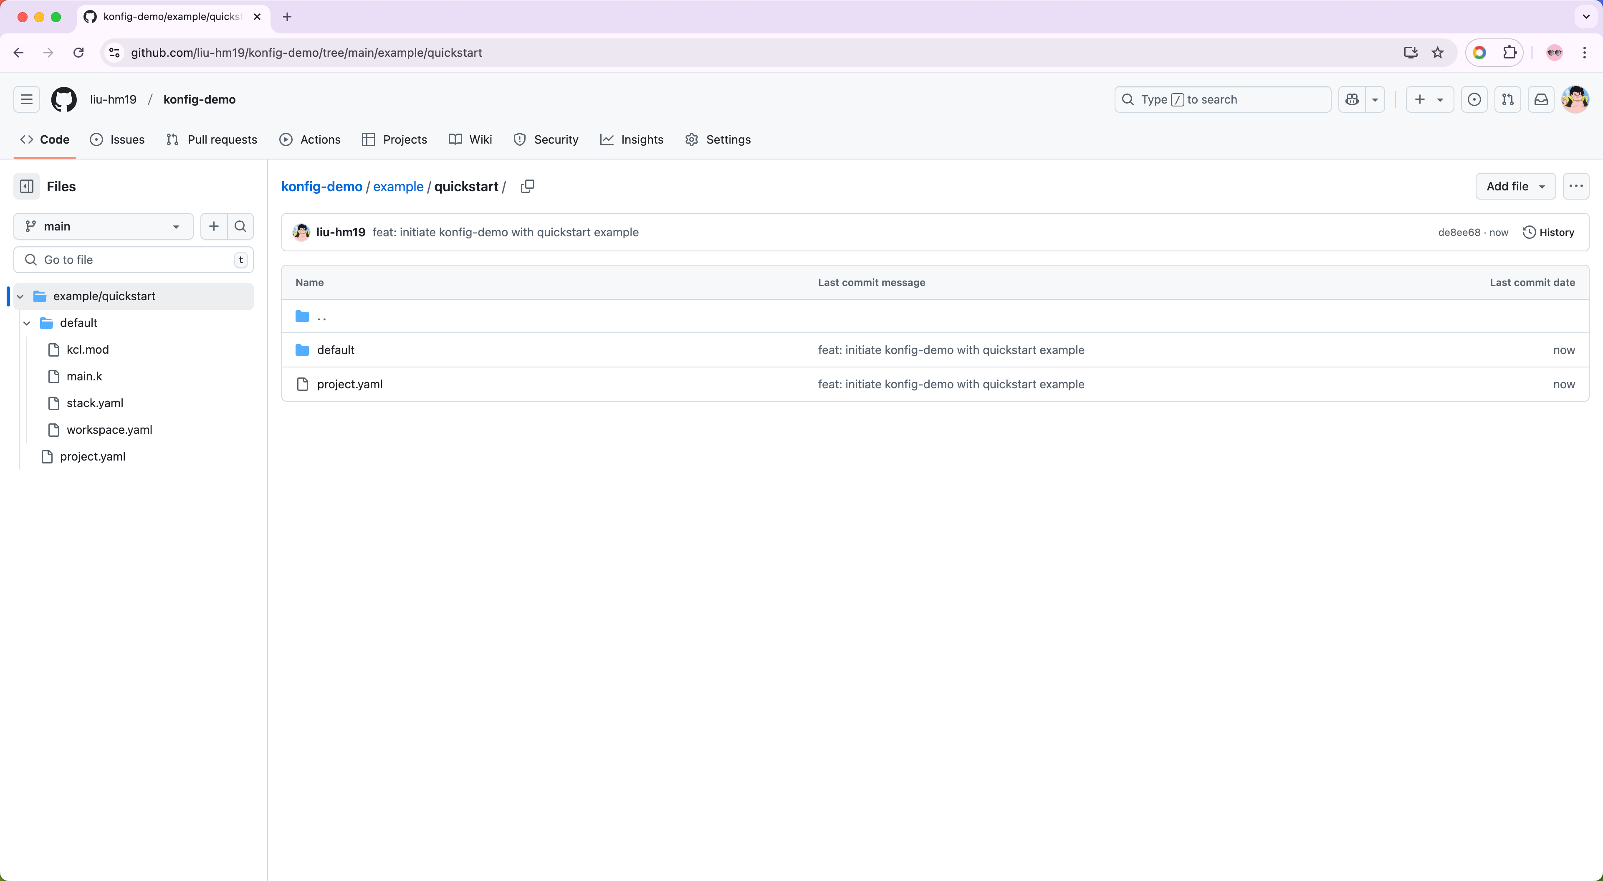
Task: Open notifications inbox icon
Action: click(x=1541, y=100)
